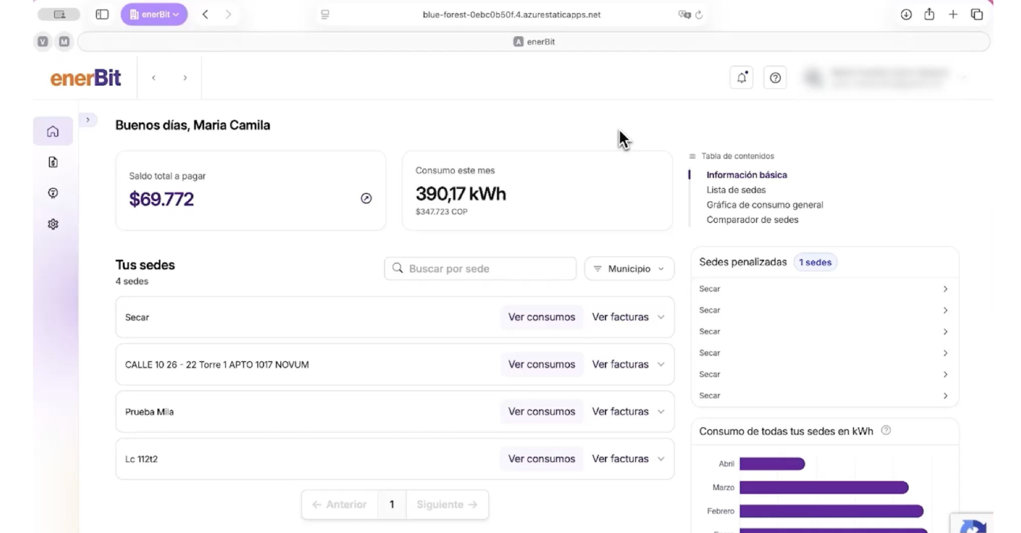1021x533 pixels.
Task: Click the reader view icon in address bar
Action: pos(325,15)
